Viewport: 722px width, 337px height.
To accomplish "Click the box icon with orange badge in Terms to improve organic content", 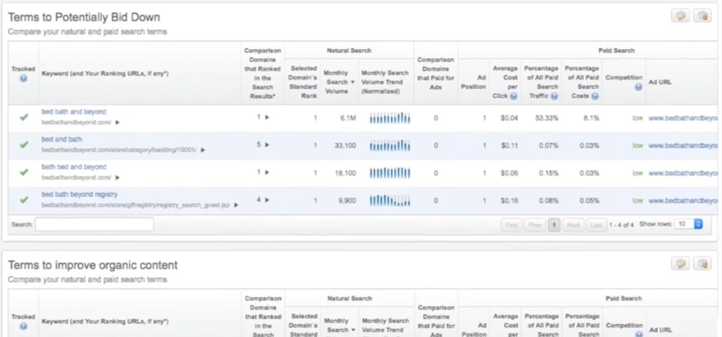I will click(x=702, y=264).
